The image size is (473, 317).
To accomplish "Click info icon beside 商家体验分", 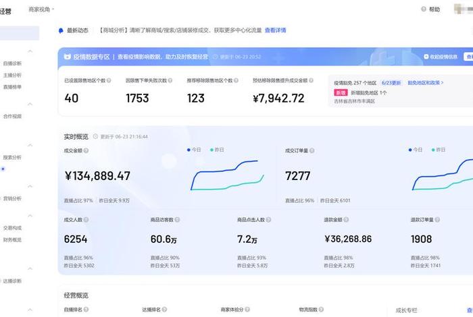I will coord(247,309).
